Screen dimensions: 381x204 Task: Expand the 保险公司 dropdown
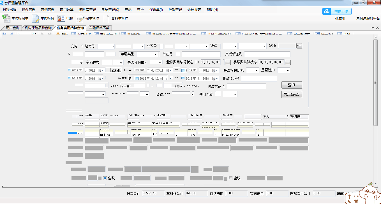113,46
